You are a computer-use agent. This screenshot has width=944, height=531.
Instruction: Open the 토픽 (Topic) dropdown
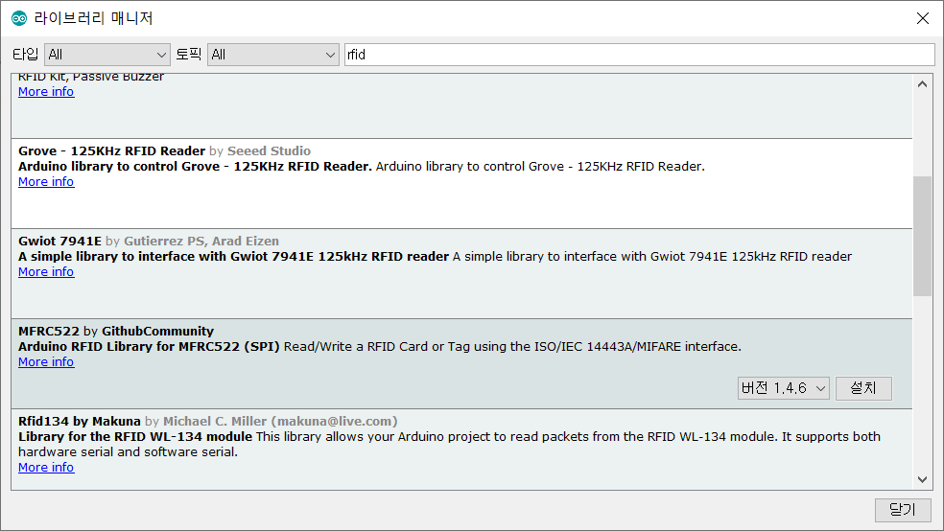[x=273, y=55]
